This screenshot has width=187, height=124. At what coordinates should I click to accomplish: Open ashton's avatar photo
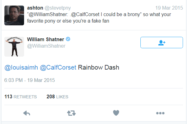pos(14,15)
